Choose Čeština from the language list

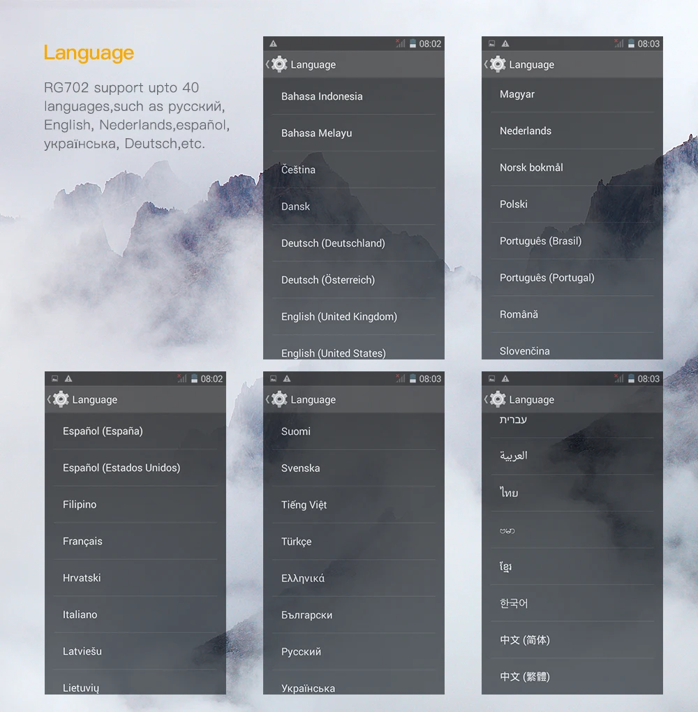pyautogui.click(x=354, y=170)
